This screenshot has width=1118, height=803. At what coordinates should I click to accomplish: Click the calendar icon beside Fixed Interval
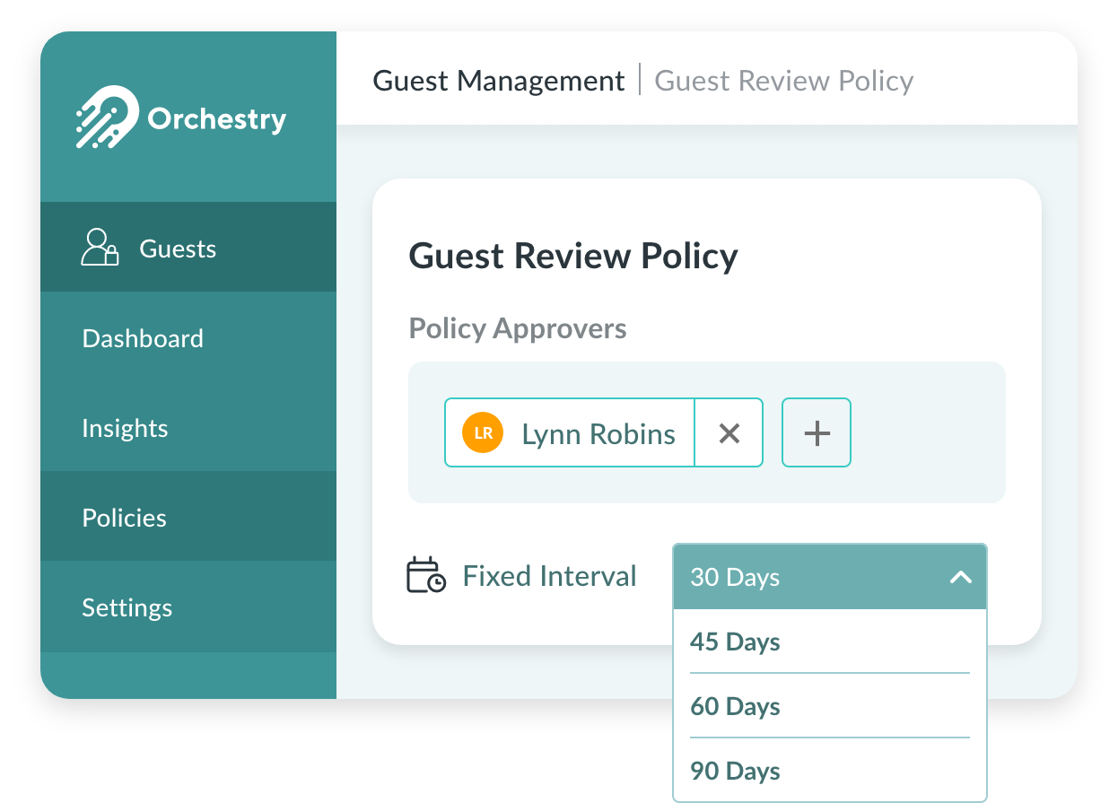[425, 576]
